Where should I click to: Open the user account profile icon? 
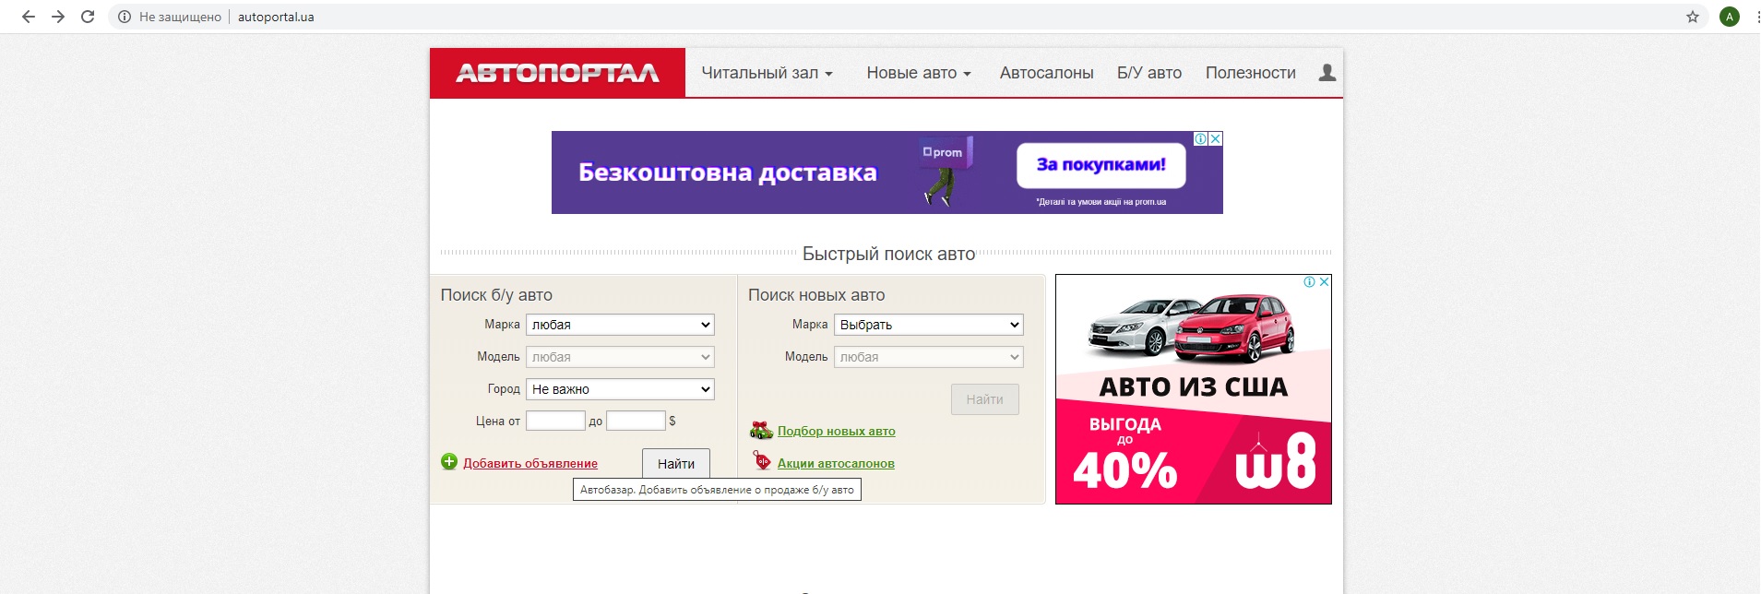[x=1327, y=73]
